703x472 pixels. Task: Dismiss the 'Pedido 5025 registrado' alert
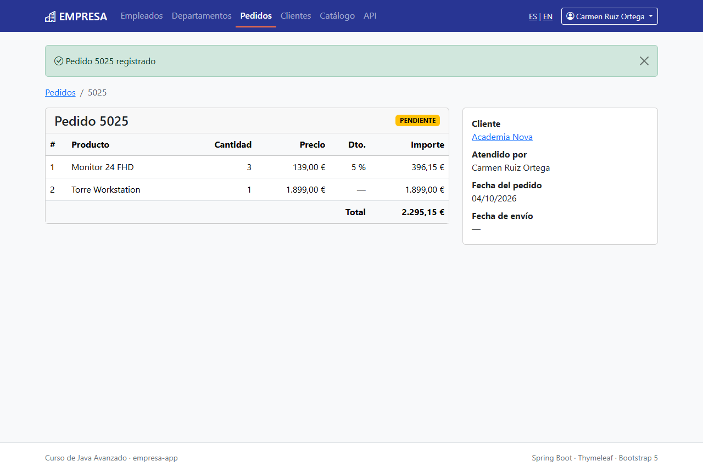click(x=644, y=61)
